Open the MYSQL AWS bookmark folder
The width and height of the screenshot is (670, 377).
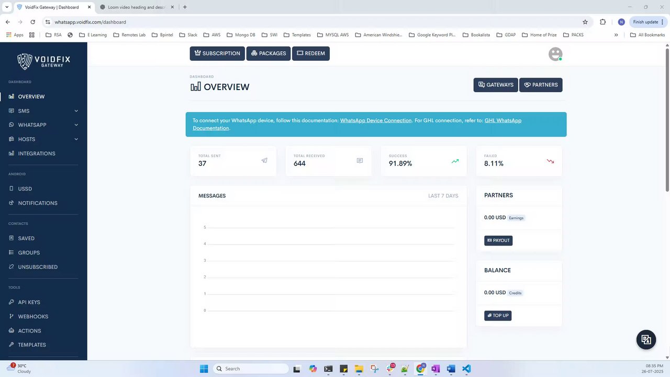click(x=332, y=35)
